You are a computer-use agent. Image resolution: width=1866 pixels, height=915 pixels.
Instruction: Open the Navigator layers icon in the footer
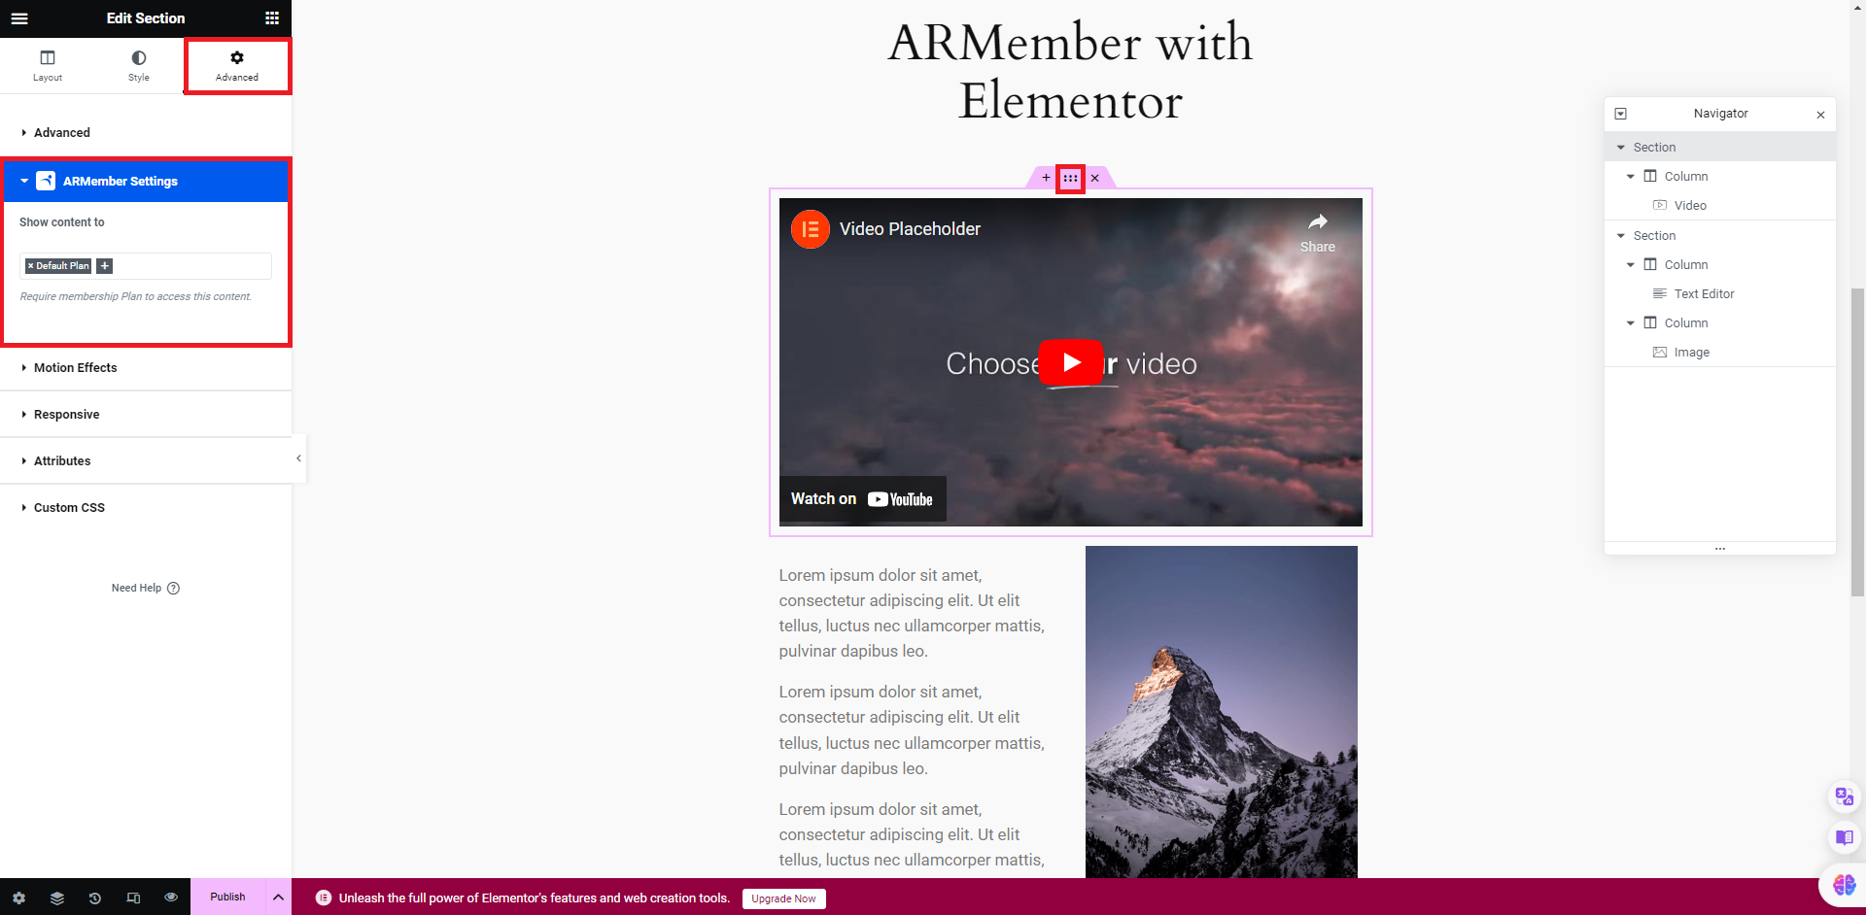pyautogui.click(x=57, y=898)
